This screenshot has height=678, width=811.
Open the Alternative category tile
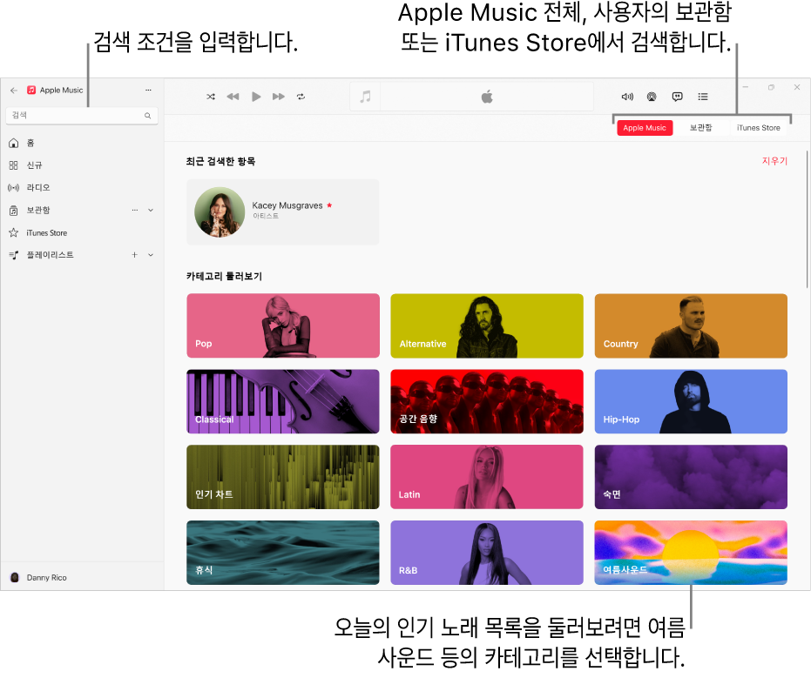(x=487, y=326)
